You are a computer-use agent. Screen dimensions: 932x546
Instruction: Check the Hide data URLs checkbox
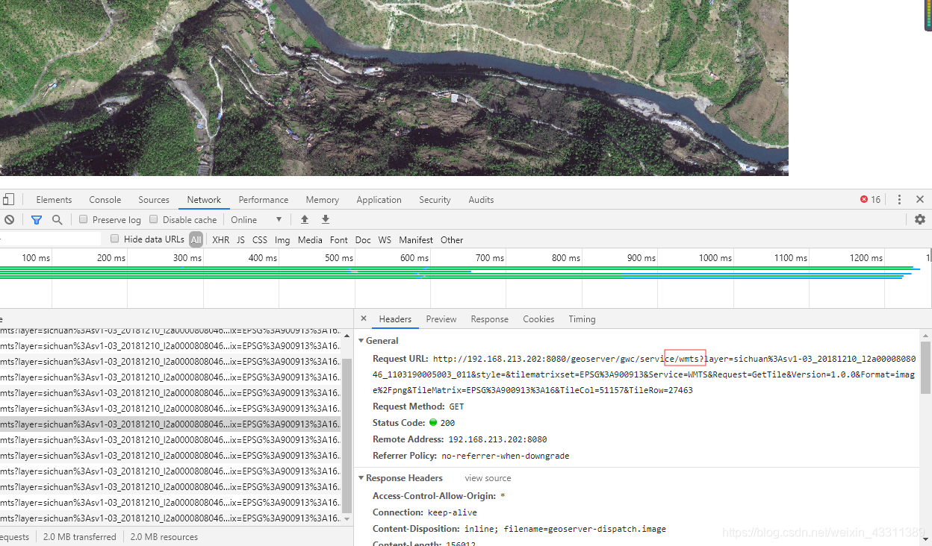pos(115,239)
